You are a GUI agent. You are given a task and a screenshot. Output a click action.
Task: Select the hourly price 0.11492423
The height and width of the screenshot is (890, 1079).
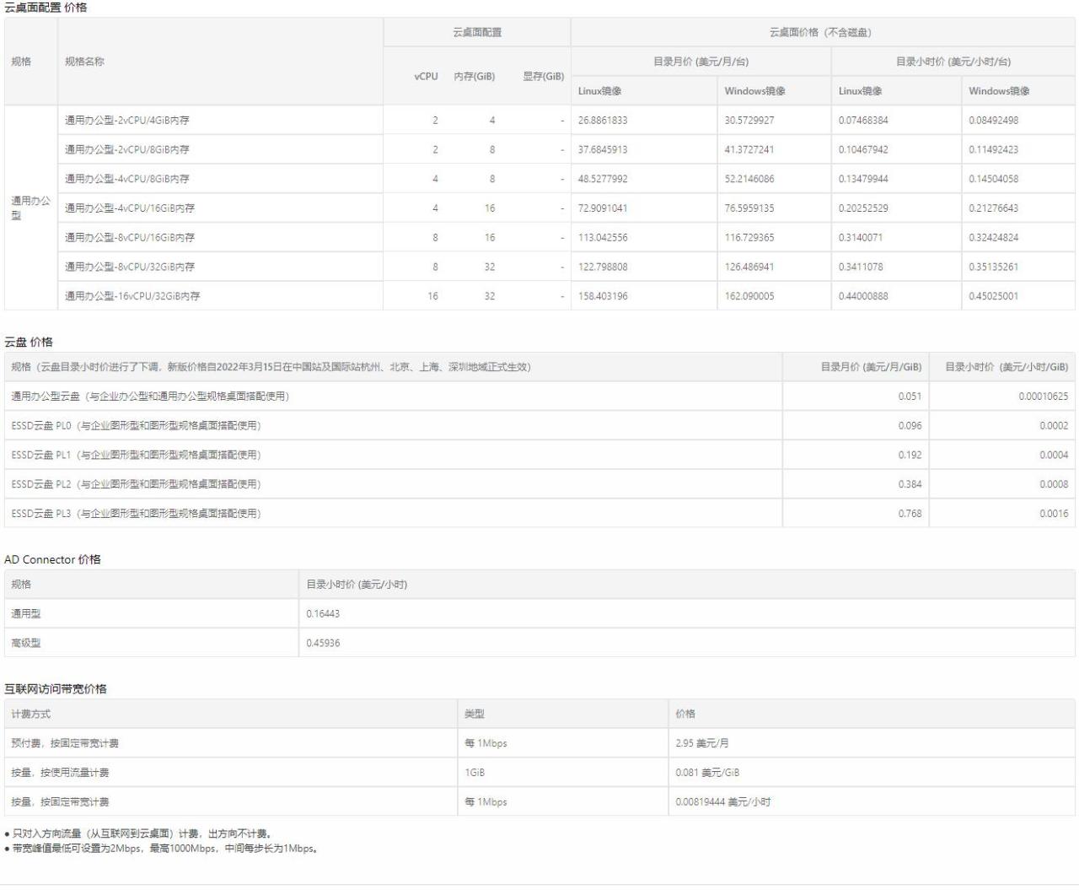[994, 150]
